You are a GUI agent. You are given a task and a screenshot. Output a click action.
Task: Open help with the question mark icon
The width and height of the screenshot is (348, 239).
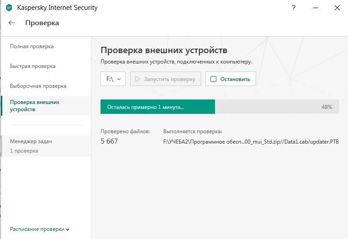[x=293, y=8]
